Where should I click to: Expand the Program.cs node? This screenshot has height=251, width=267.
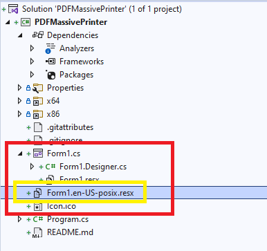point(20,219)
